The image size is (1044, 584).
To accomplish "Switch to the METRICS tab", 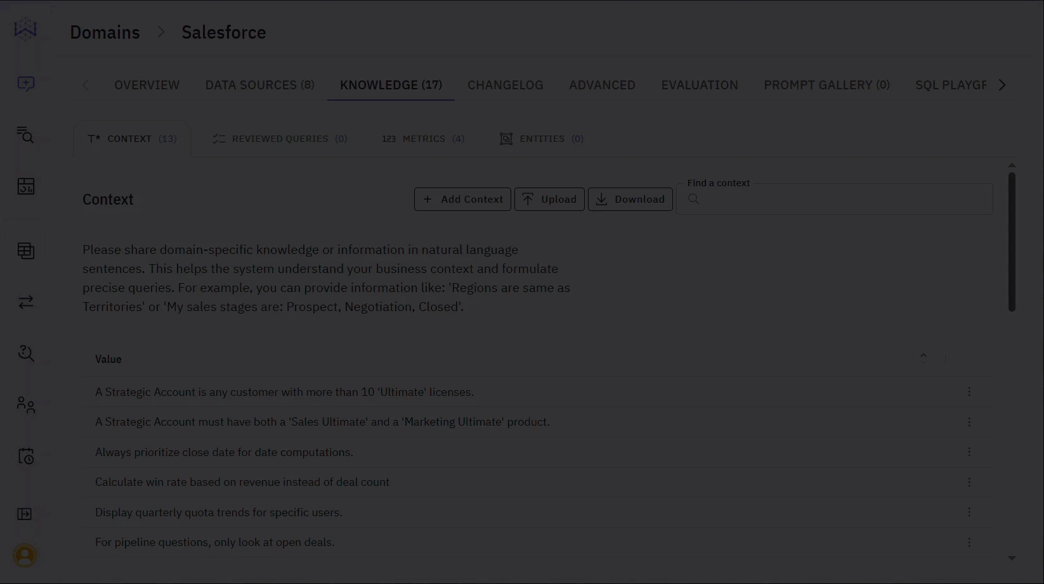I will coord(423,139).
